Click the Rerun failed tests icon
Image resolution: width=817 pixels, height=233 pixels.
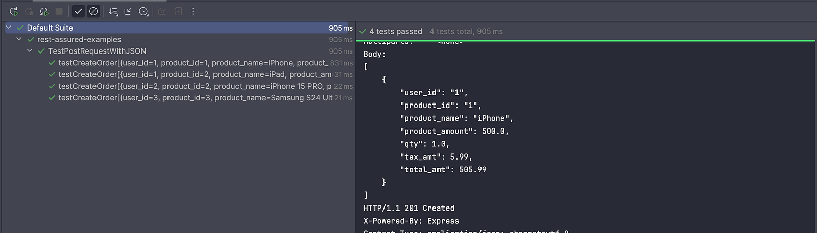pos(29,11)
